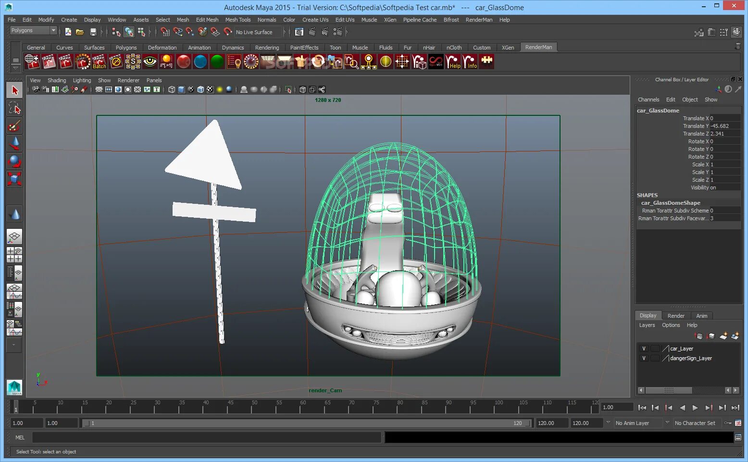The height and width of the screenshot is (462, 748).
Task: Play the animation forwards
Action: click(695, 408)
